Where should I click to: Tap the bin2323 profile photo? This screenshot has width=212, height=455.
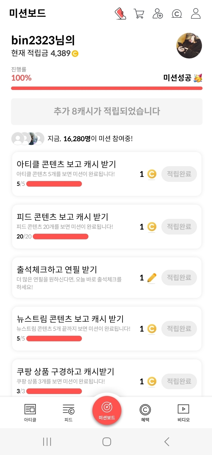click(189, 46)
